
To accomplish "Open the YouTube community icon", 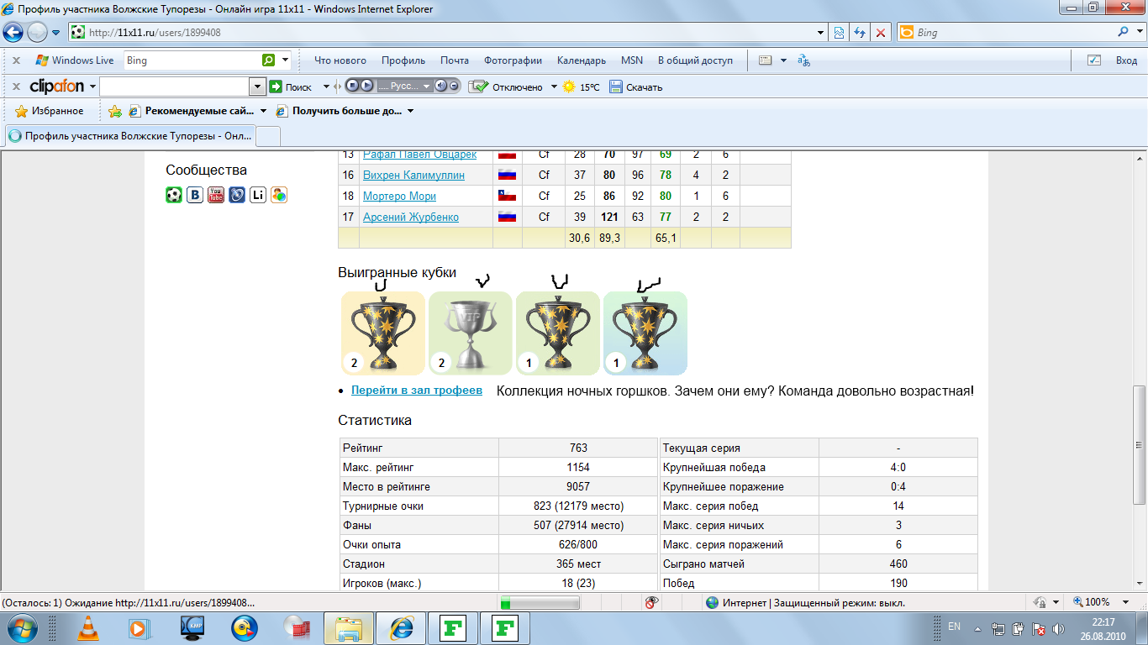I will tap(216, 195).
